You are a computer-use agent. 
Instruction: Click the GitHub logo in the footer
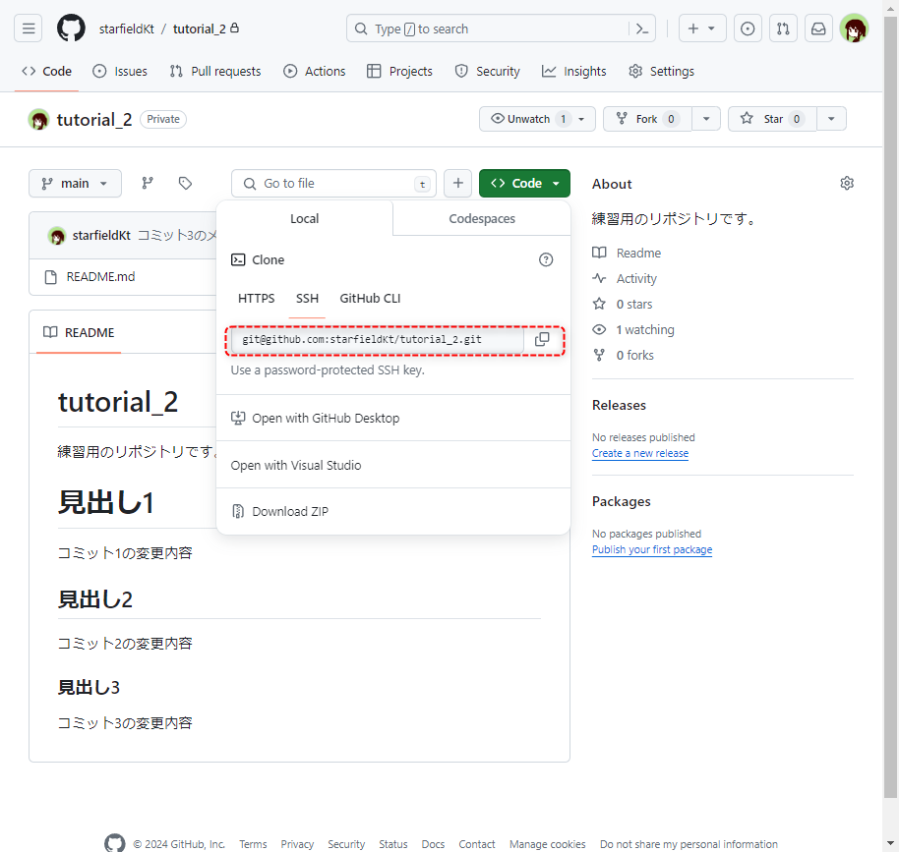tap(115, 843)
